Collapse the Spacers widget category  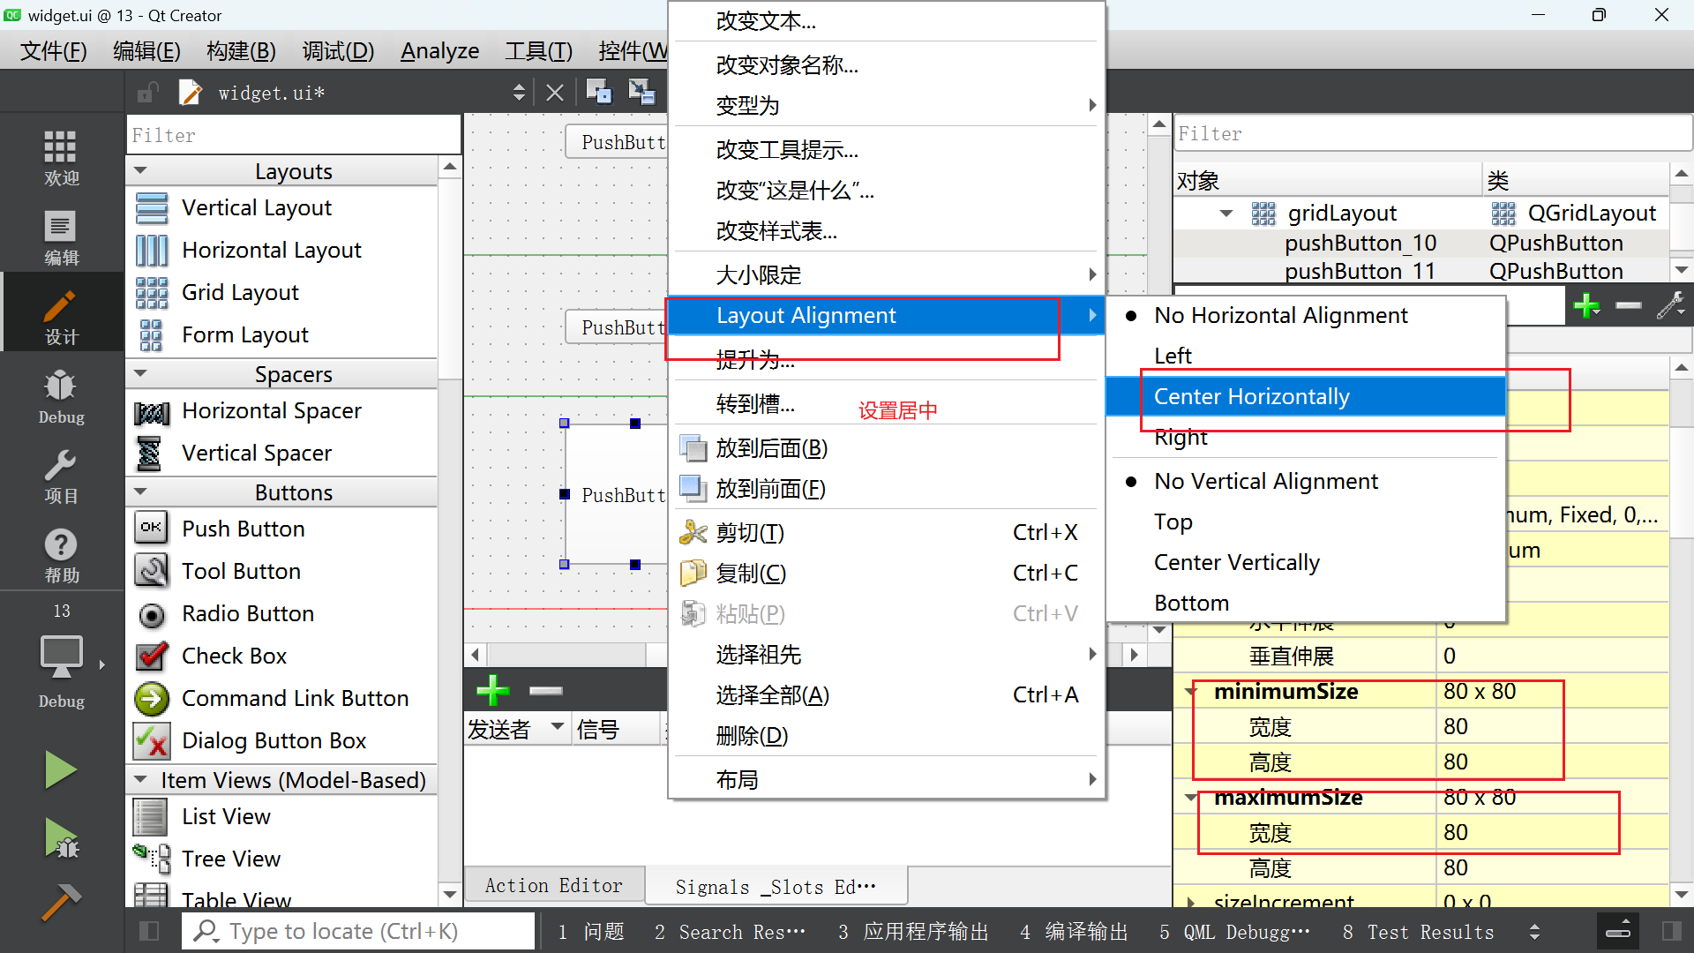(x=140, y=373)
